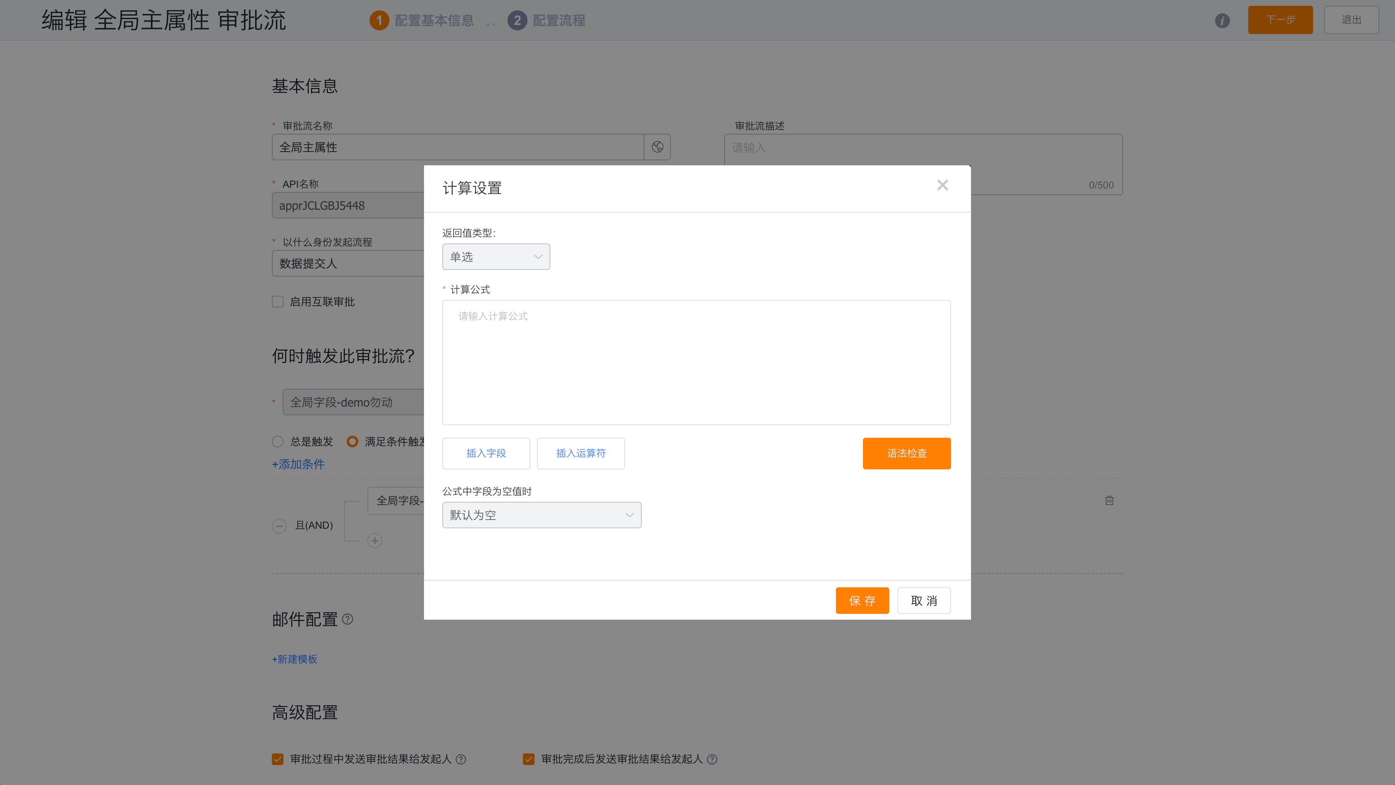Click the globe icon beside 审批流名称
This screenshot has width=1395, height=785.
pyautogui.click(x=657, y=147)
